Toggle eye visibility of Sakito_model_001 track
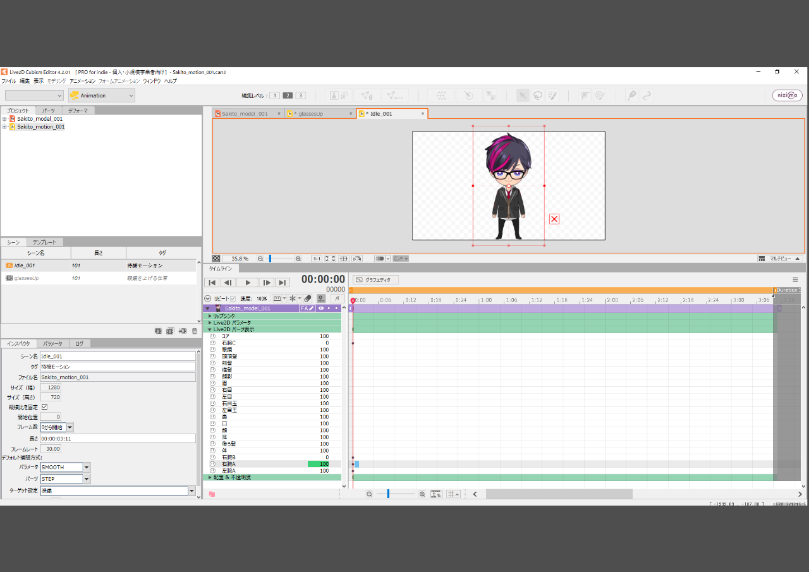This screenshot has height=572, width=809. 321,308
